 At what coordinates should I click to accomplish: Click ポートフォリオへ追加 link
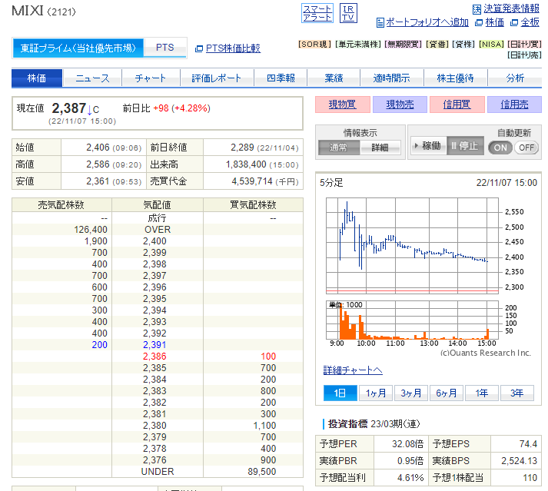[427, 22]
